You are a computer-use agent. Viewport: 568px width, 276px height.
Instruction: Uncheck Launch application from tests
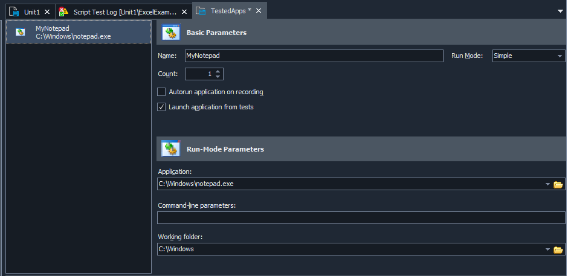[161, 107]
